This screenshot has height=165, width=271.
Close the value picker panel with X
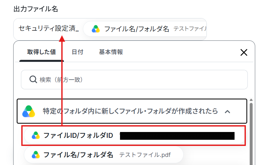(x=244, y=52)
